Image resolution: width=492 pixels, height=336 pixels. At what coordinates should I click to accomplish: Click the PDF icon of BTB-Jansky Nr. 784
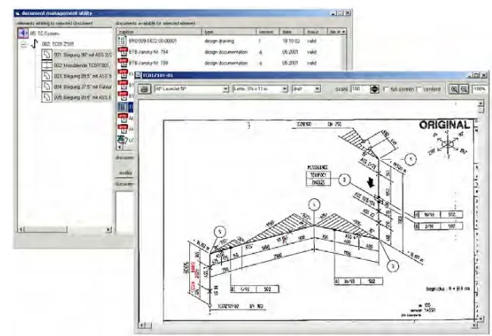click(x=123, y=52)
